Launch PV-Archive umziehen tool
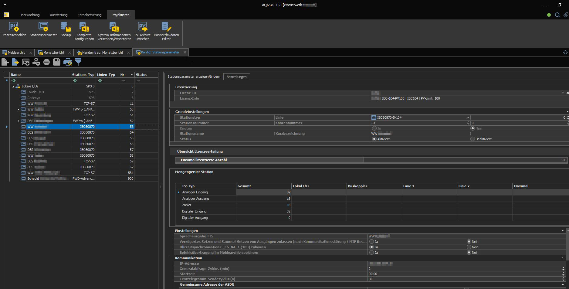The height and width of the screenshot is (289, 569). click(142, 27)
